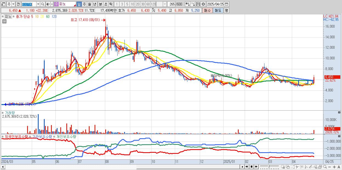Click the horizontal scrollbar right arrow

[x=242, y=167]
